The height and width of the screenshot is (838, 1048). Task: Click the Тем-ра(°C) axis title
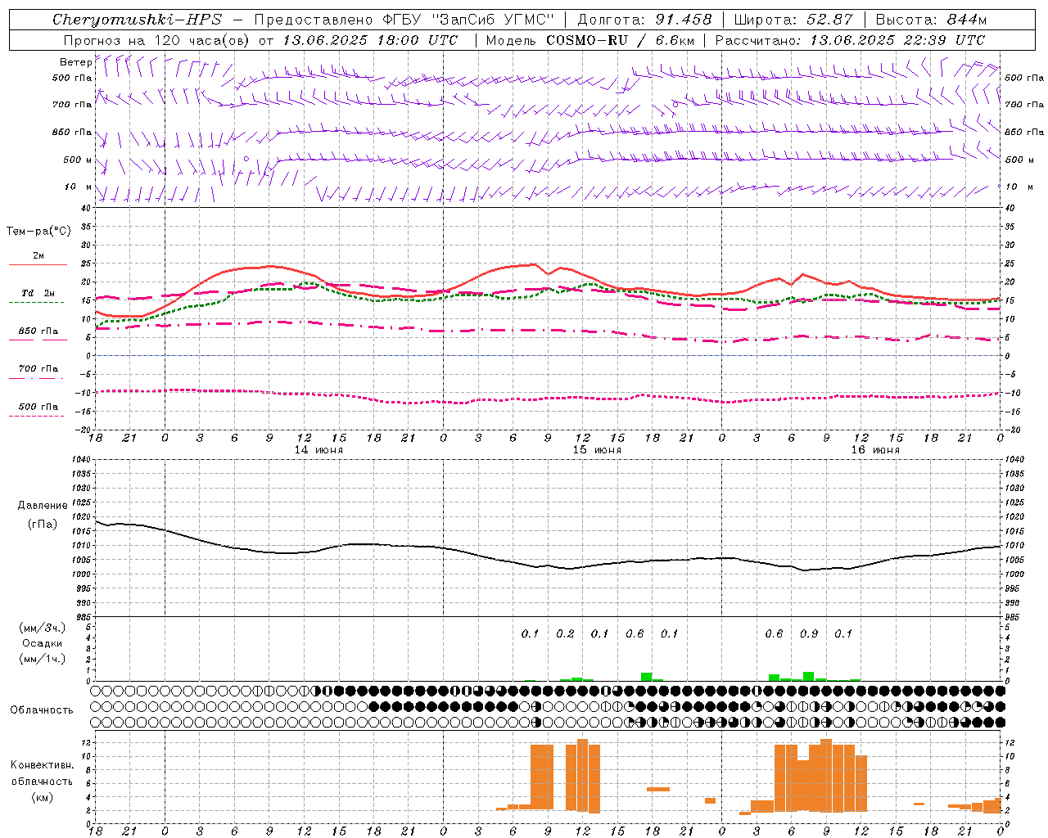[x=38, y=232]
